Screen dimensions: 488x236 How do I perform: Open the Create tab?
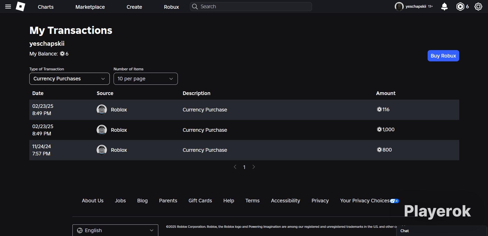tap(134, 7)
